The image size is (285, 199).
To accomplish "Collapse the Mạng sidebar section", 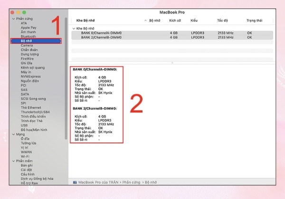I will [x=13, y=134].
